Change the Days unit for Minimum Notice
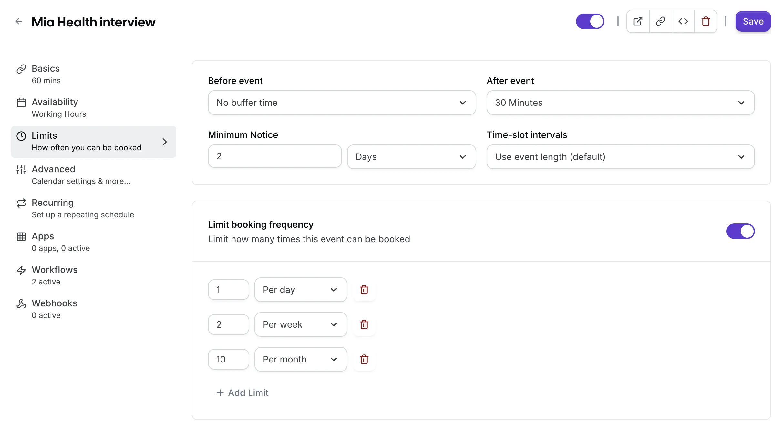Screen dimensions: 782x427 click(411, 157)
